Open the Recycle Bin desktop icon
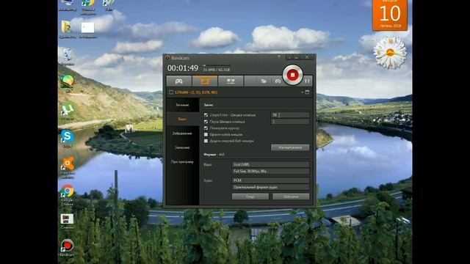Image resolution: width=470 pixels, height=264 pixels. click(x=67, y=56)
